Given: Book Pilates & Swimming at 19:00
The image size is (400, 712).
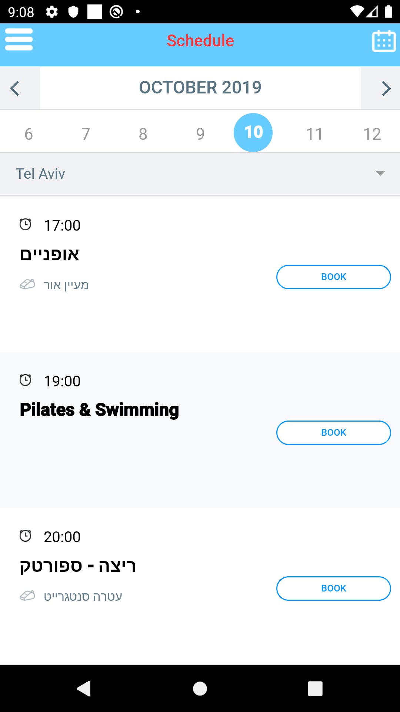Looking at the screenshot, I should (333, 433).
